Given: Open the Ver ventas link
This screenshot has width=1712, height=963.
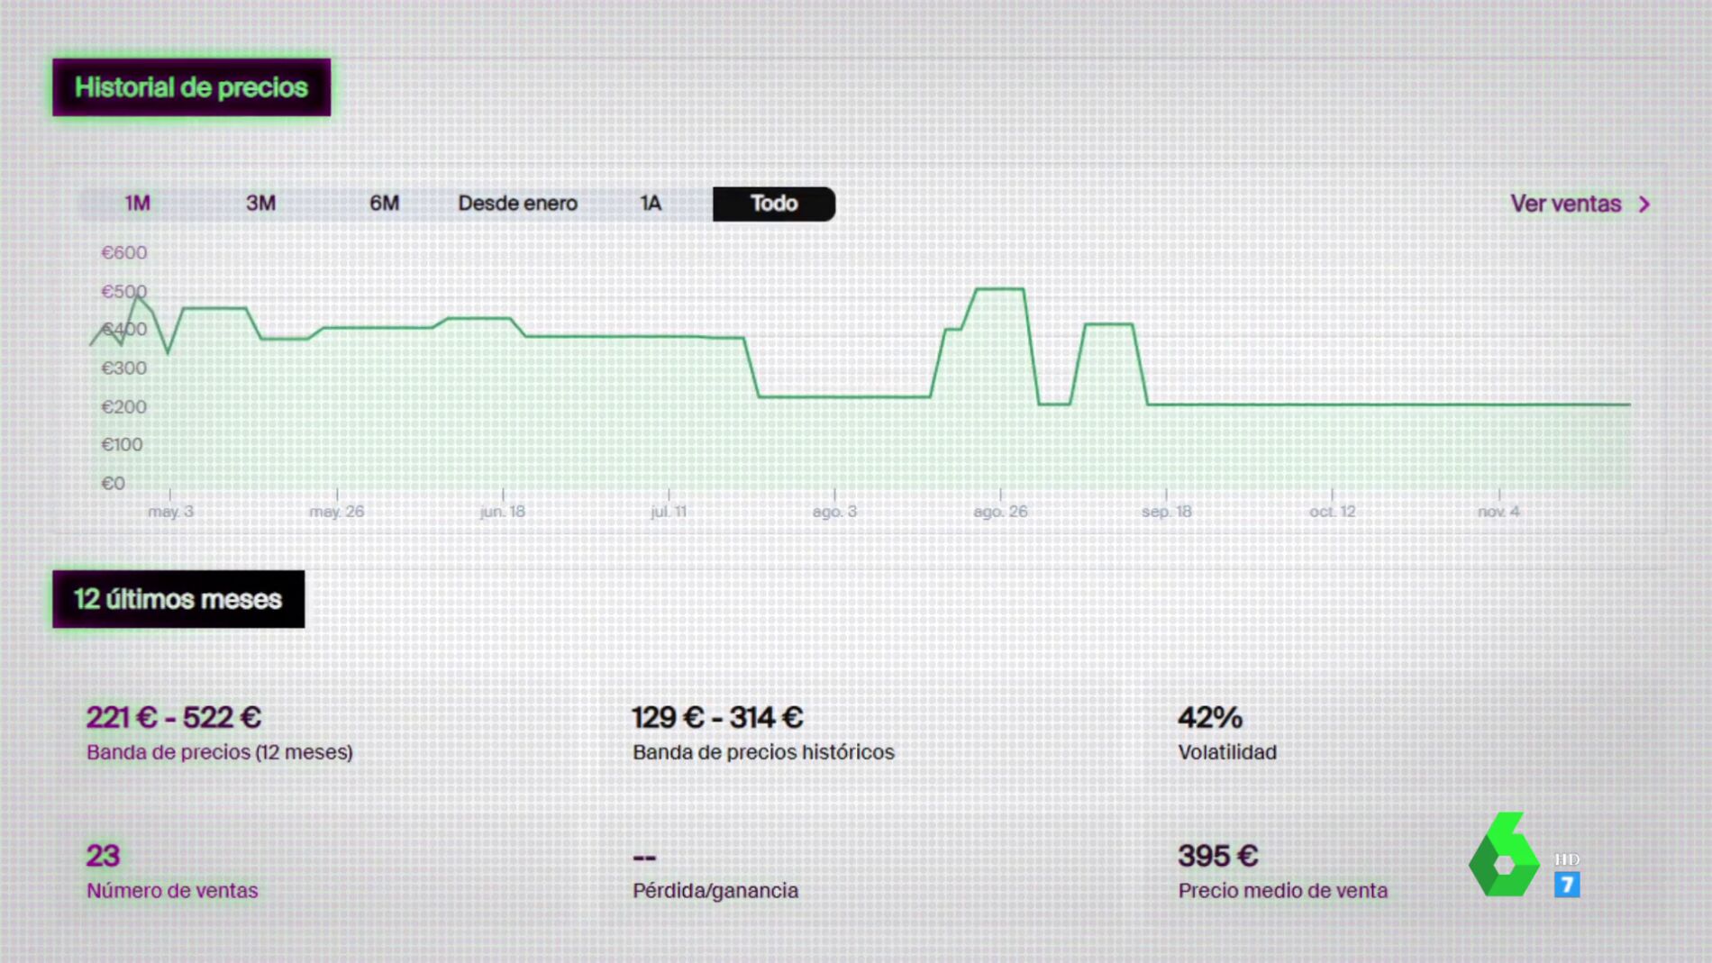Looking at the screenshot, I should 1565,204.
